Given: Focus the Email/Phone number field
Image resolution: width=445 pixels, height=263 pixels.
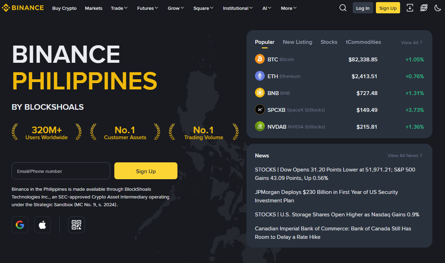Looking at the screenshot, I should pos(61,171).
